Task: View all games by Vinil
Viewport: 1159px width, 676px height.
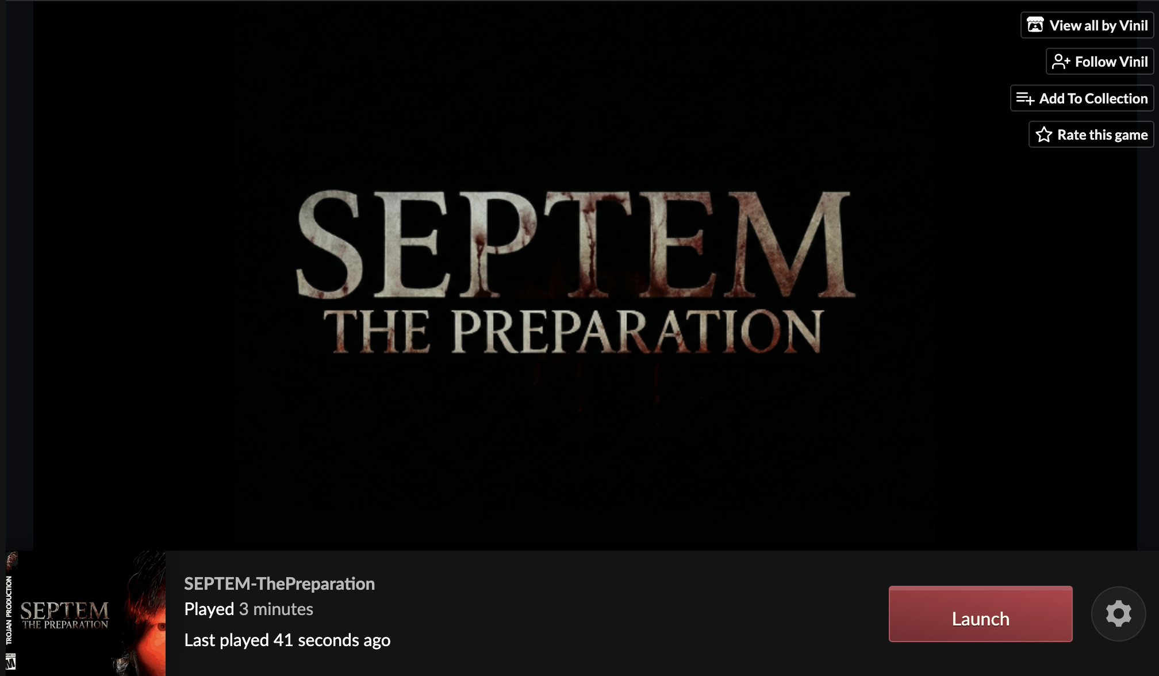Action: click(1087, 25)
